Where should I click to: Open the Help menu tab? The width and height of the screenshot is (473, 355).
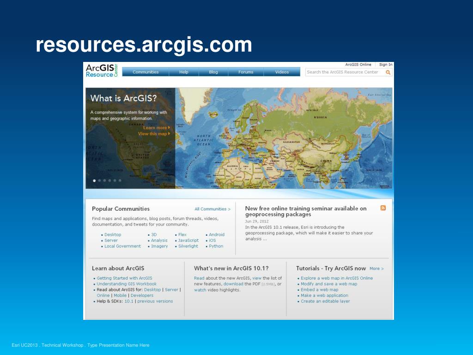184,72
